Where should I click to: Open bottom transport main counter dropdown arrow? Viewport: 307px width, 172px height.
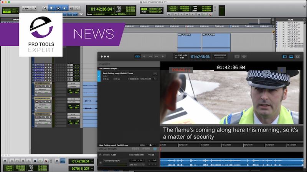[x=92, y=161]
